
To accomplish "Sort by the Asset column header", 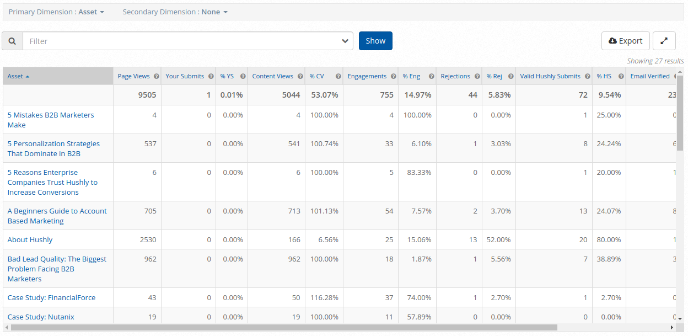I will [x=58, y=76].
